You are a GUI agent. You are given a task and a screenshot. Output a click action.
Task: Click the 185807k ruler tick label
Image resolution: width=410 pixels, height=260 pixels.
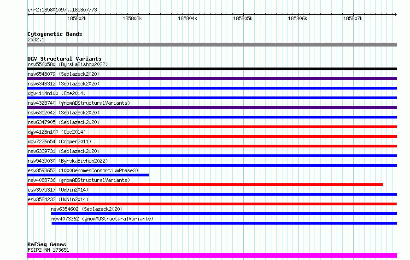(x=353, y=18)
